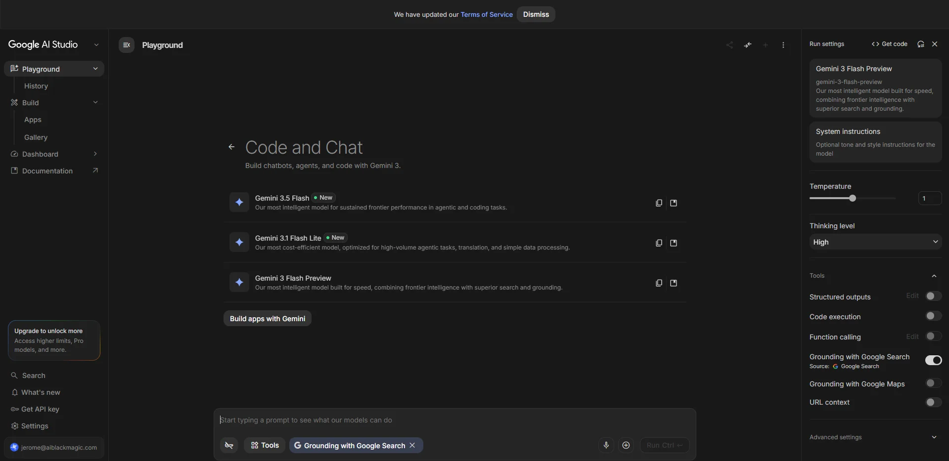Collapse the Playground section chevron

(95, 69)
